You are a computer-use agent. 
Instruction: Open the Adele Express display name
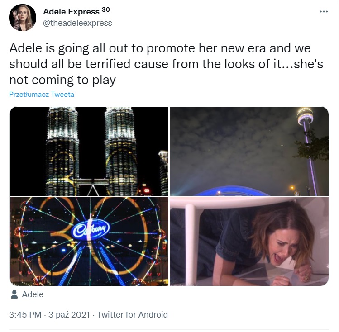(71, 11)
